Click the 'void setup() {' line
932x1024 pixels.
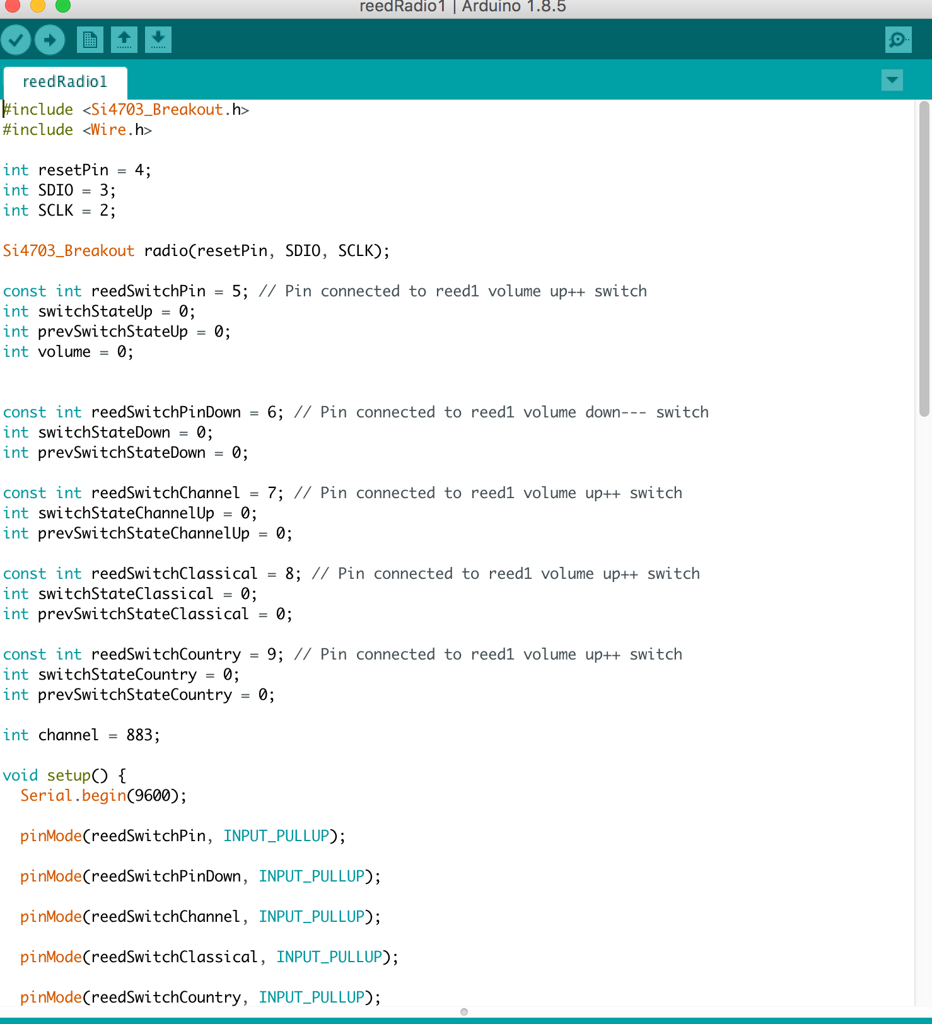click(64, 776)
